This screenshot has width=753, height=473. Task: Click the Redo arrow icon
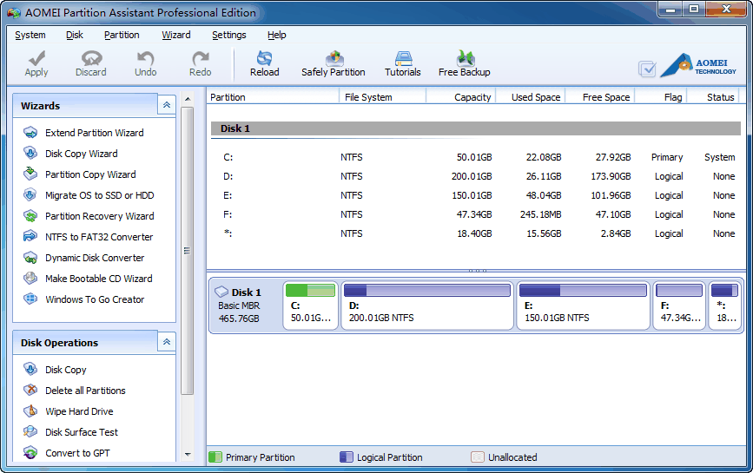tap(200, 58)
